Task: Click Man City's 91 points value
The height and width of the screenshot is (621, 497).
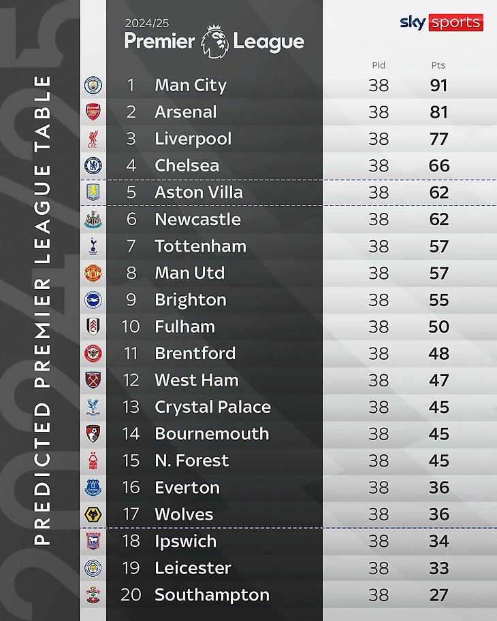Action: 438,86
